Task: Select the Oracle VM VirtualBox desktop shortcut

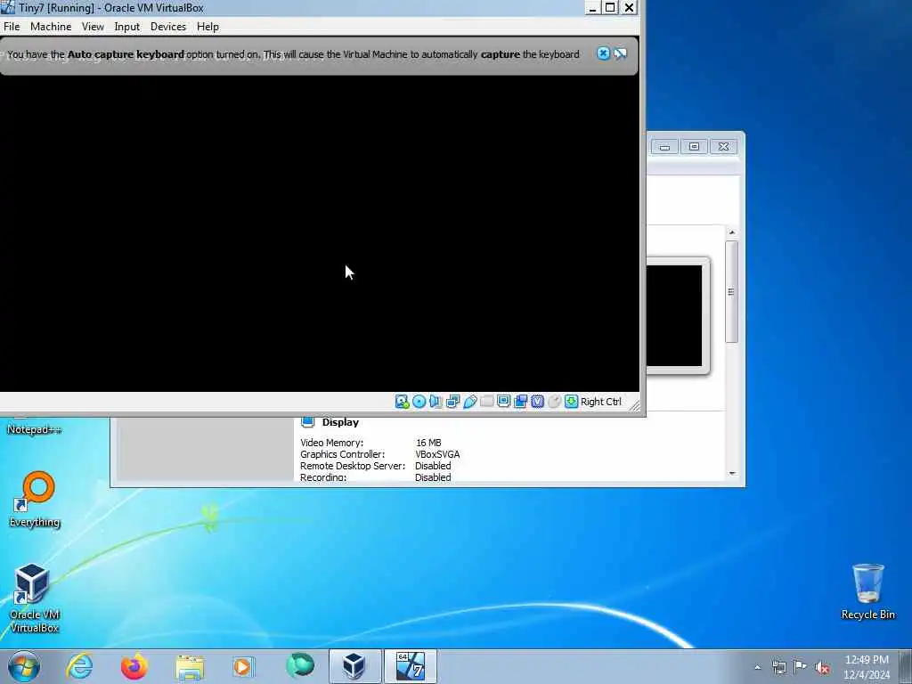Action: point(35,598)
